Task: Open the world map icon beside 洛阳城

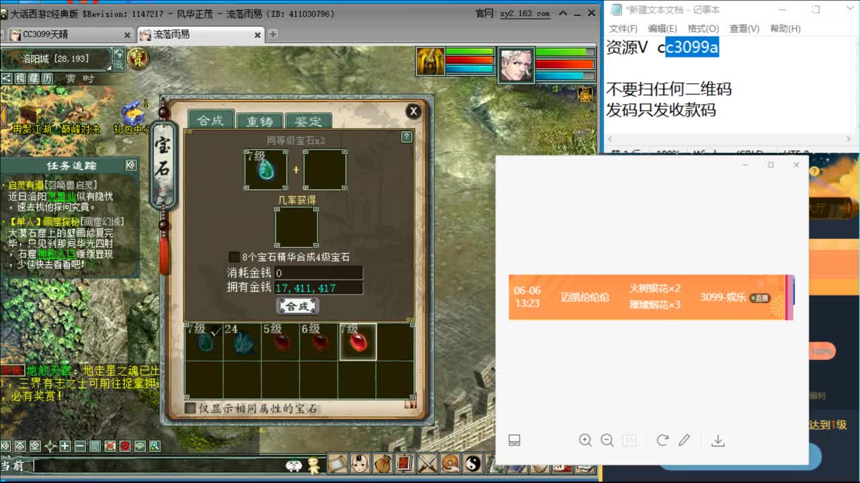Action: tap(119, 53)
